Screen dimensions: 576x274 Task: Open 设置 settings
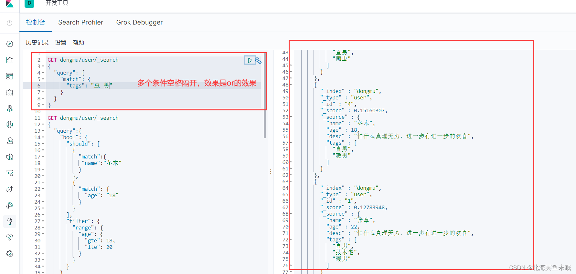click(60, 43)
